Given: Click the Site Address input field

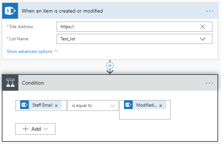Looking at the screenshot, I should point(126,27).
